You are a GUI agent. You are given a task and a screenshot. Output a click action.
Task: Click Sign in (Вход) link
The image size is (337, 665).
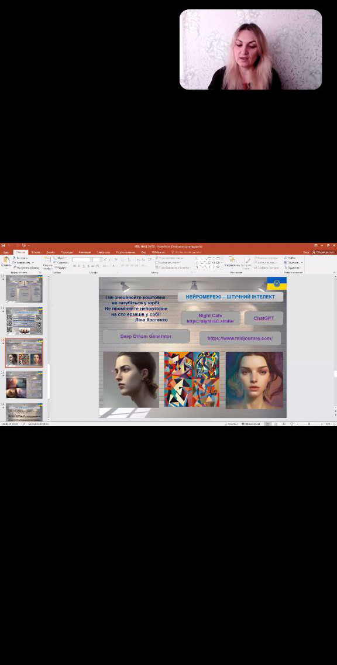pos(306,252)
